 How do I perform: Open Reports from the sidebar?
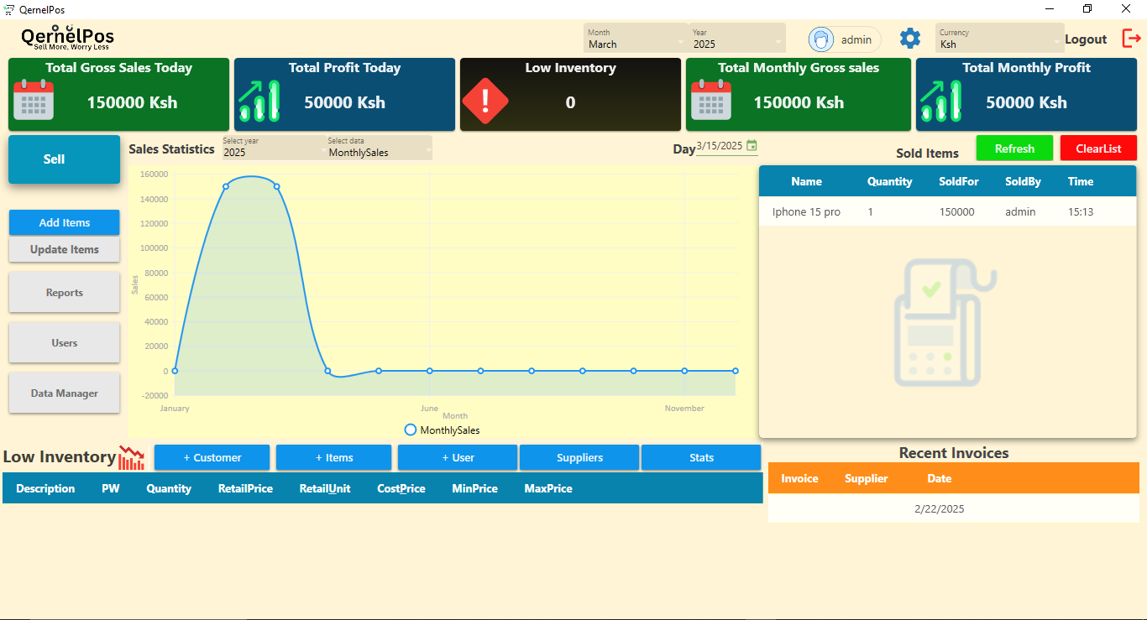click(65, 293)
